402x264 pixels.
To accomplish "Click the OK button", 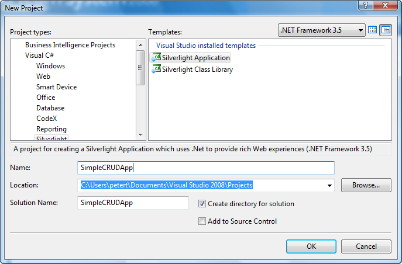I will 311,246.
